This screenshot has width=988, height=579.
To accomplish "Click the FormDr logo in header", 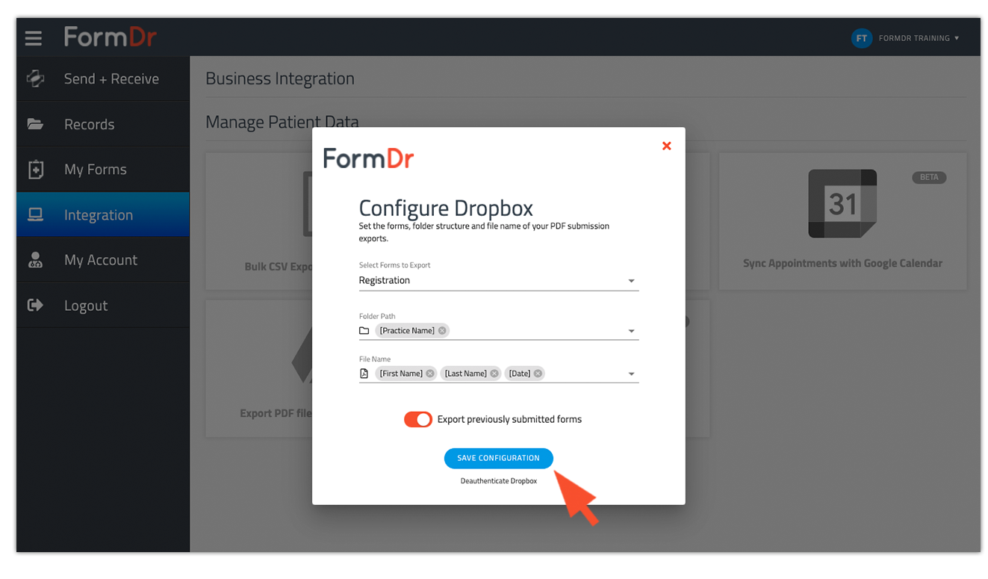I will tap(111, 37).
